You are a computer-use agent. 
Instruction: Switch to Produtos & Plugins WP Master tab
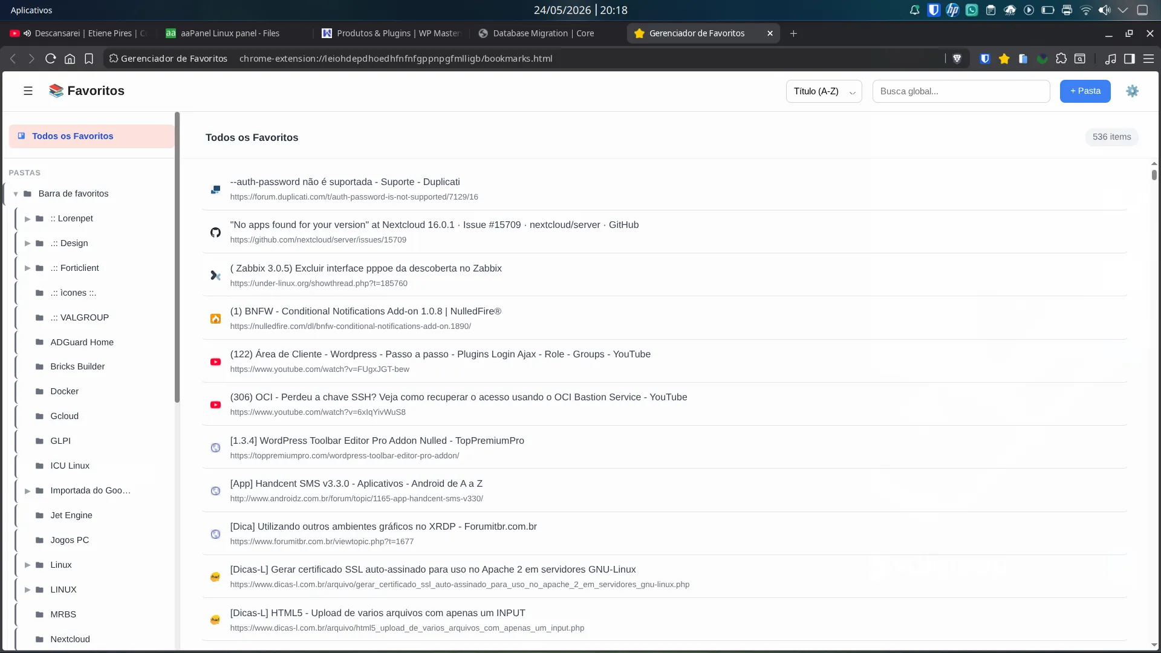tap(392, 33)
